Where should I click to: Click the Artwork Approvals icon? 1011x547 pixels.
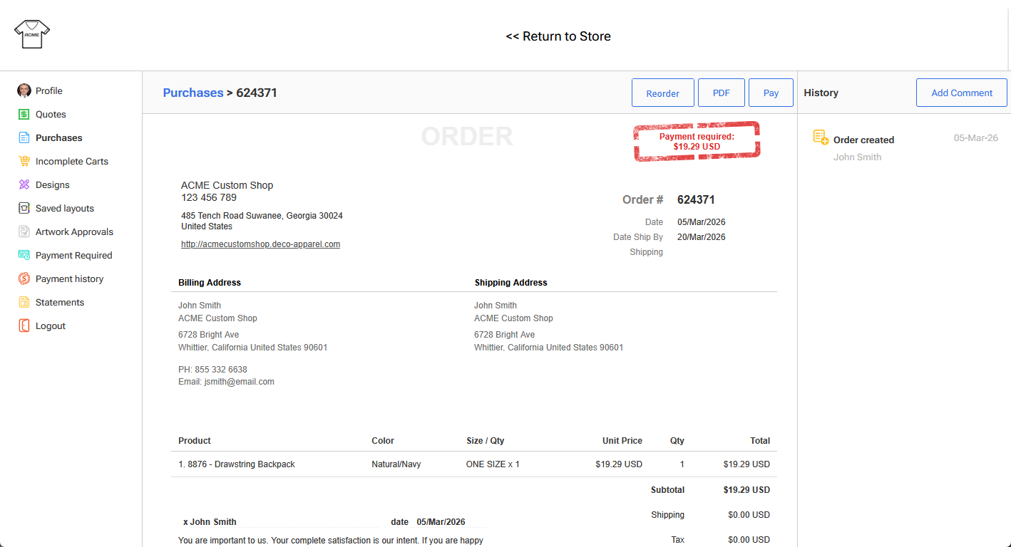coord(24,231)
